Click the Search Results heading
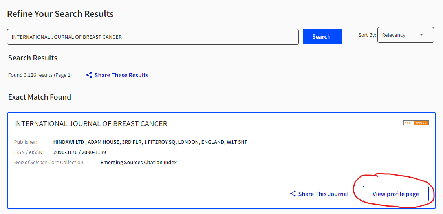The height and width of the screenshot is (214, 443). coord(33,58)
